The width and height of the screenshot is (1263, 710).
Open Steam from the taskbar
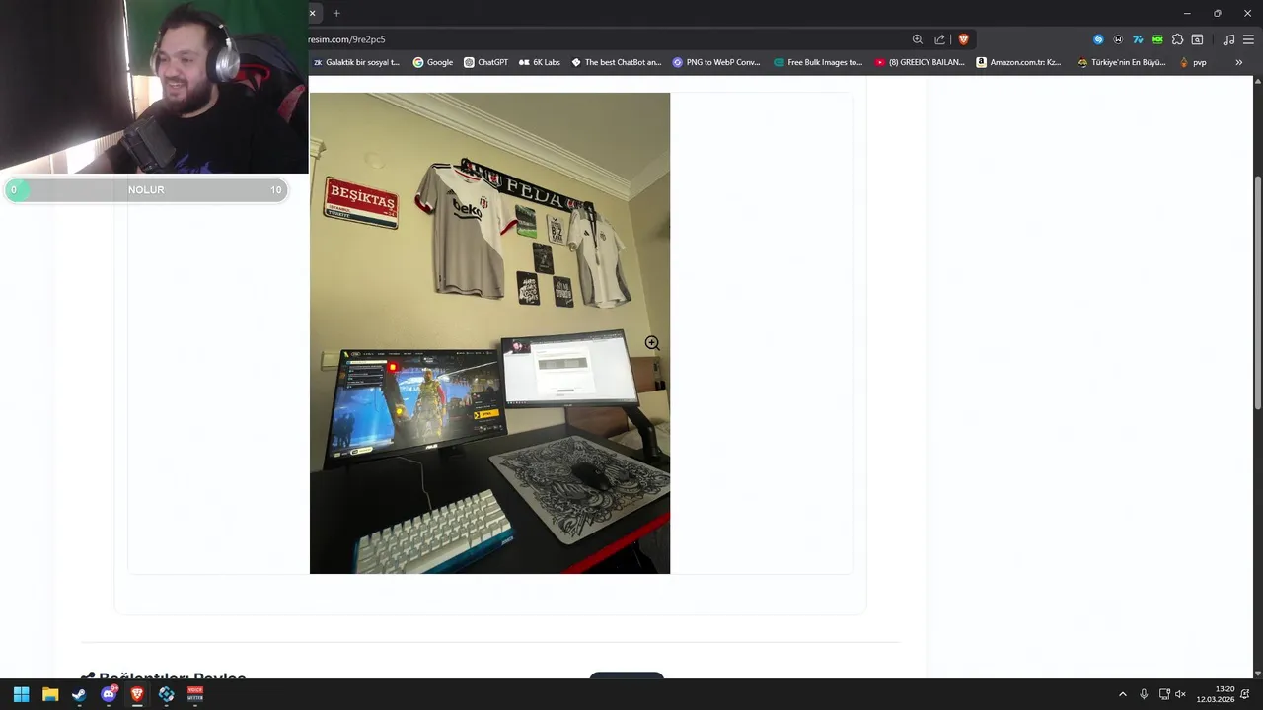[x=79, y=694]
